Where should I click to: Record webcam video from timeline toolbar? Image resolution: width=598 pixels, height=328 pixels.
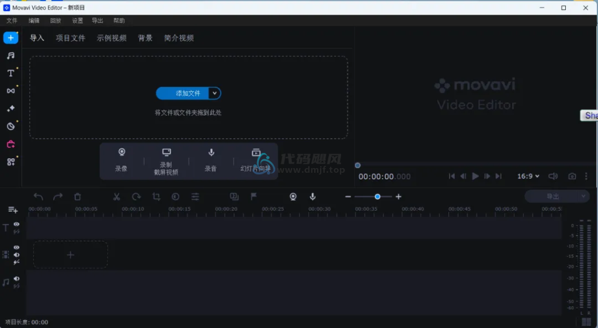click(x=293, y=197)
